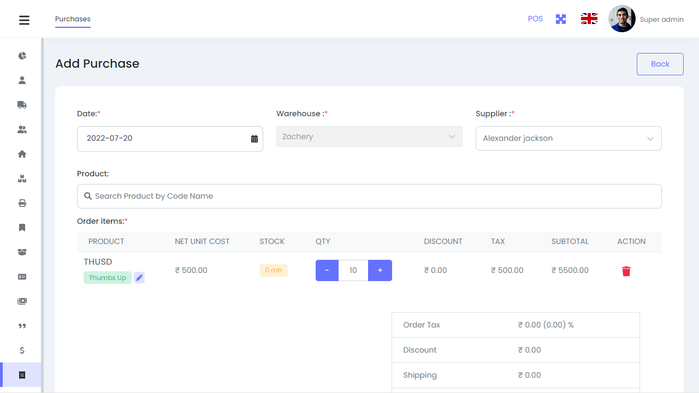The width and height of the screenshot is (699, 393).
Task: Delete the THUSD item using the trash icon
Action: click(626, 271)
